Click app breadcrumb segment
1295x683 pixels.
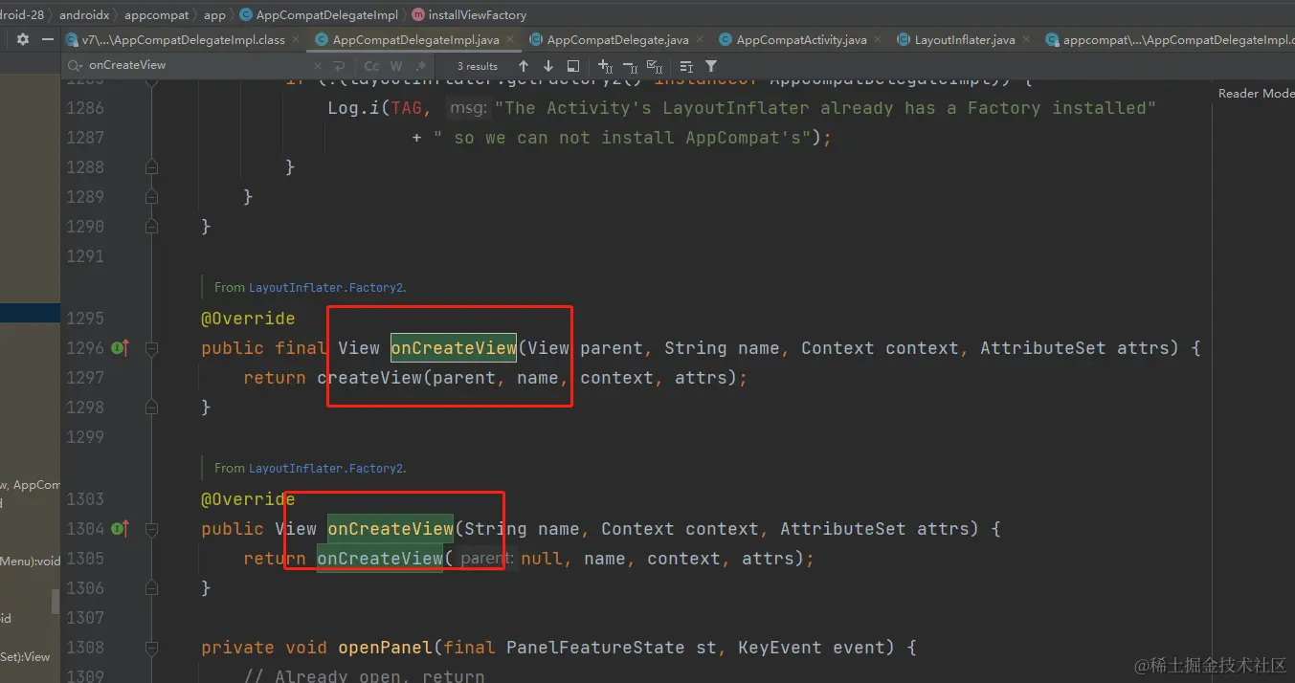(215, 14)
